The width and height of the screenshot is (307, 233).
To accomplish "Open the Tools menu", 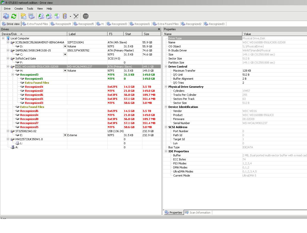I will [30, 9].
